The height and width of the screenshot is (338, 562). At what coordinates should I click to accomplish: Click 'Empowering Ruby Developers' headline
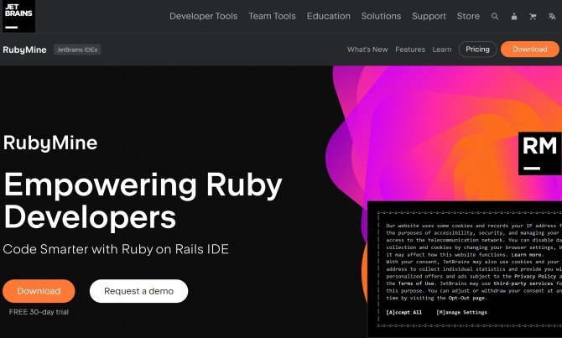click(143, 200)
